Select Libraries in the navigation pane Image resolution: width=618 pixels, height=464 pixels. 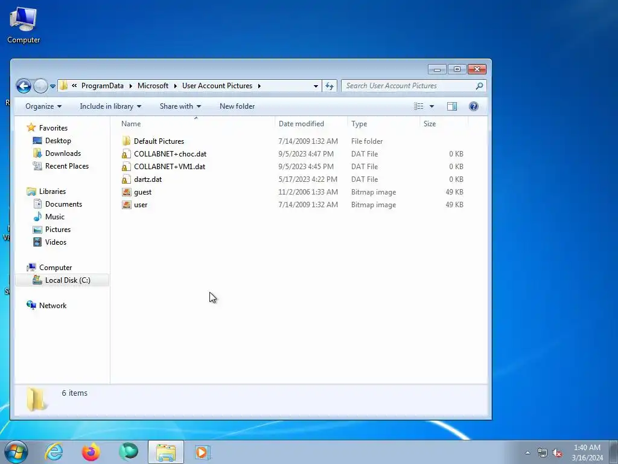(x=52, y=192)
